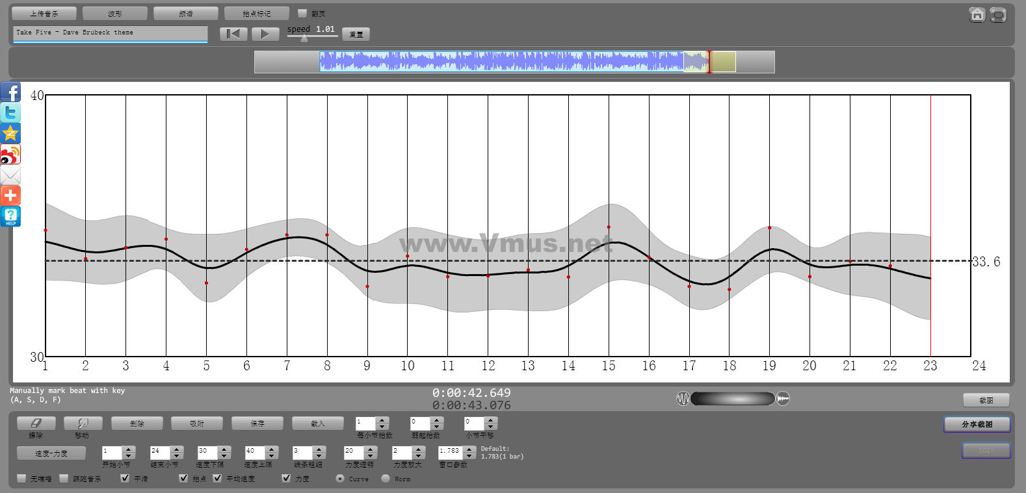This screenshot has width=1026, height=493.
Task: Click the 分享截图 (share screenshot) button
Action: [977, 424]
